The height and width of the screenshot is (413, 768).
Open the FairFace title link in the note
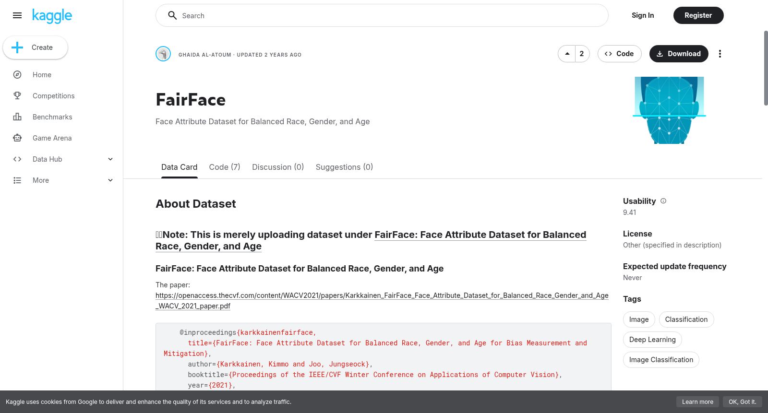point(371,240)
